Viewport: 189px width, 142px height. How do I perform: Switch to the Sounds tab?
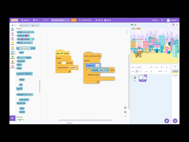pos(35,25)
